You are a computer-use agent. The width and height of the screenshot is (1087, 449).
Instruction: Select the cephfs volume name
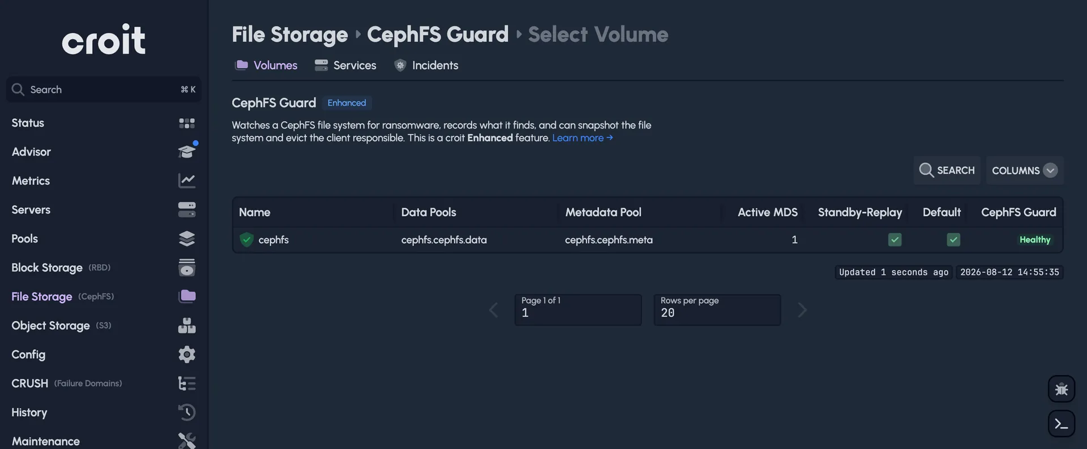pos(273,240)
